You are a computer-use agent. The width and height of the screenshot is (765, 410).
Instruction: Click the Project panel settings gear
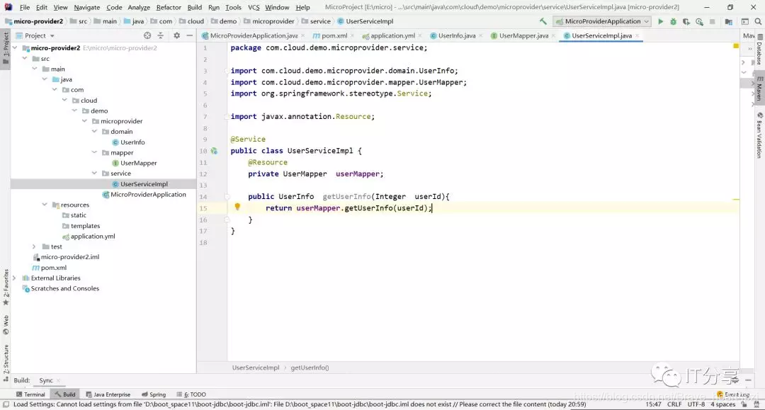point(176,35)
